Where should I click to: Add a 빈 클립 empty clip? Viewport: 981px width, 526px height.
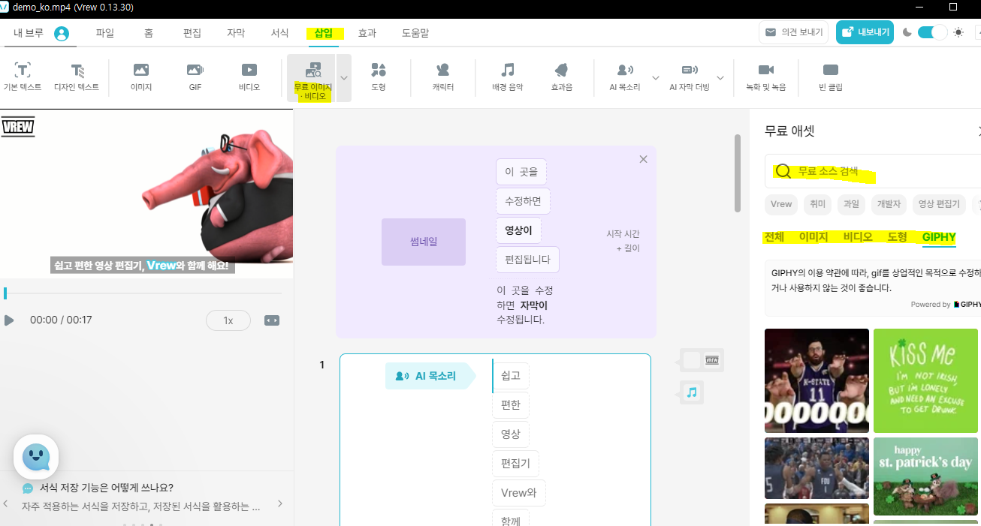tap(830, 77)
